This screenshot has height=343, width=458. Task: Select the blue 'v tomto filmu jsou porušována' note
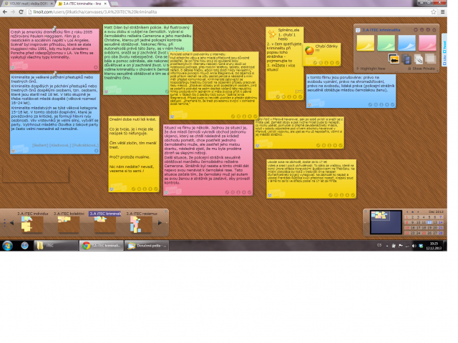pos(351,91)
